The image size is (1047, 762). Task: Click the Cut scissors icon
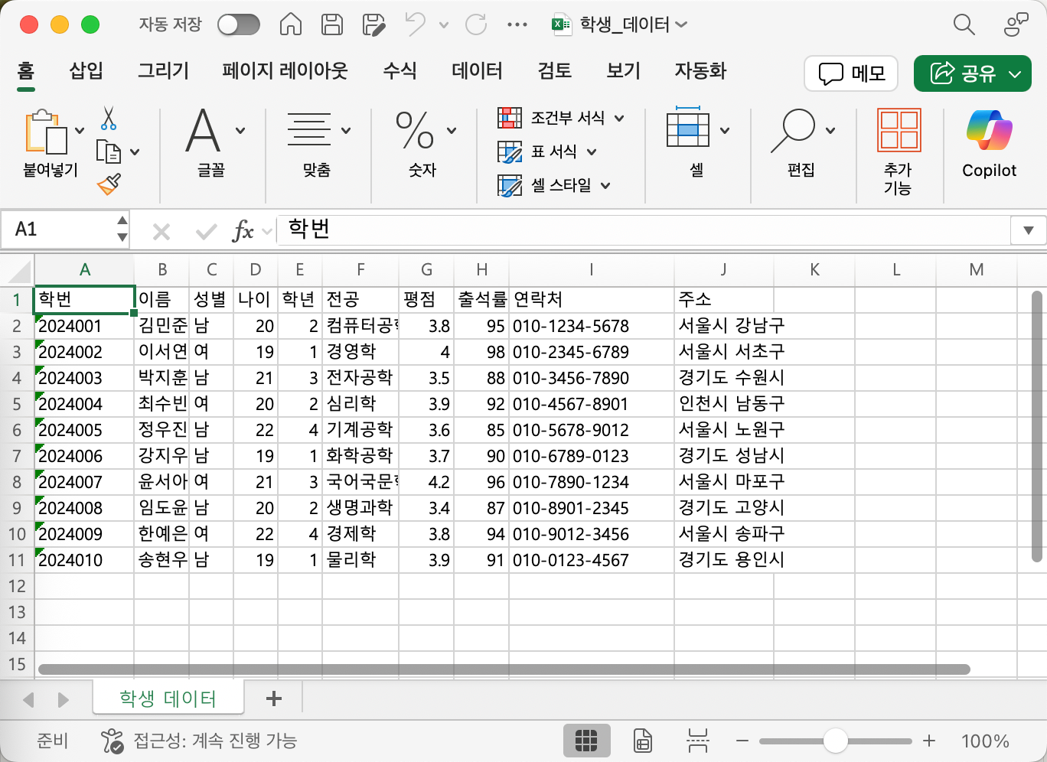pyautogui.click(x=109, y=118)
